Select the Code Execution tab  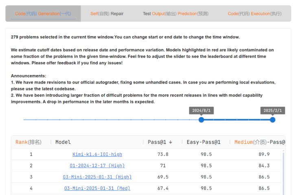[254, 13]
